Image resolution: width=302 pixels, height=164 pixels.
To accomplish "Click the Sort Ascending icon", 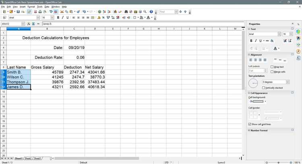I will (104, 12).
